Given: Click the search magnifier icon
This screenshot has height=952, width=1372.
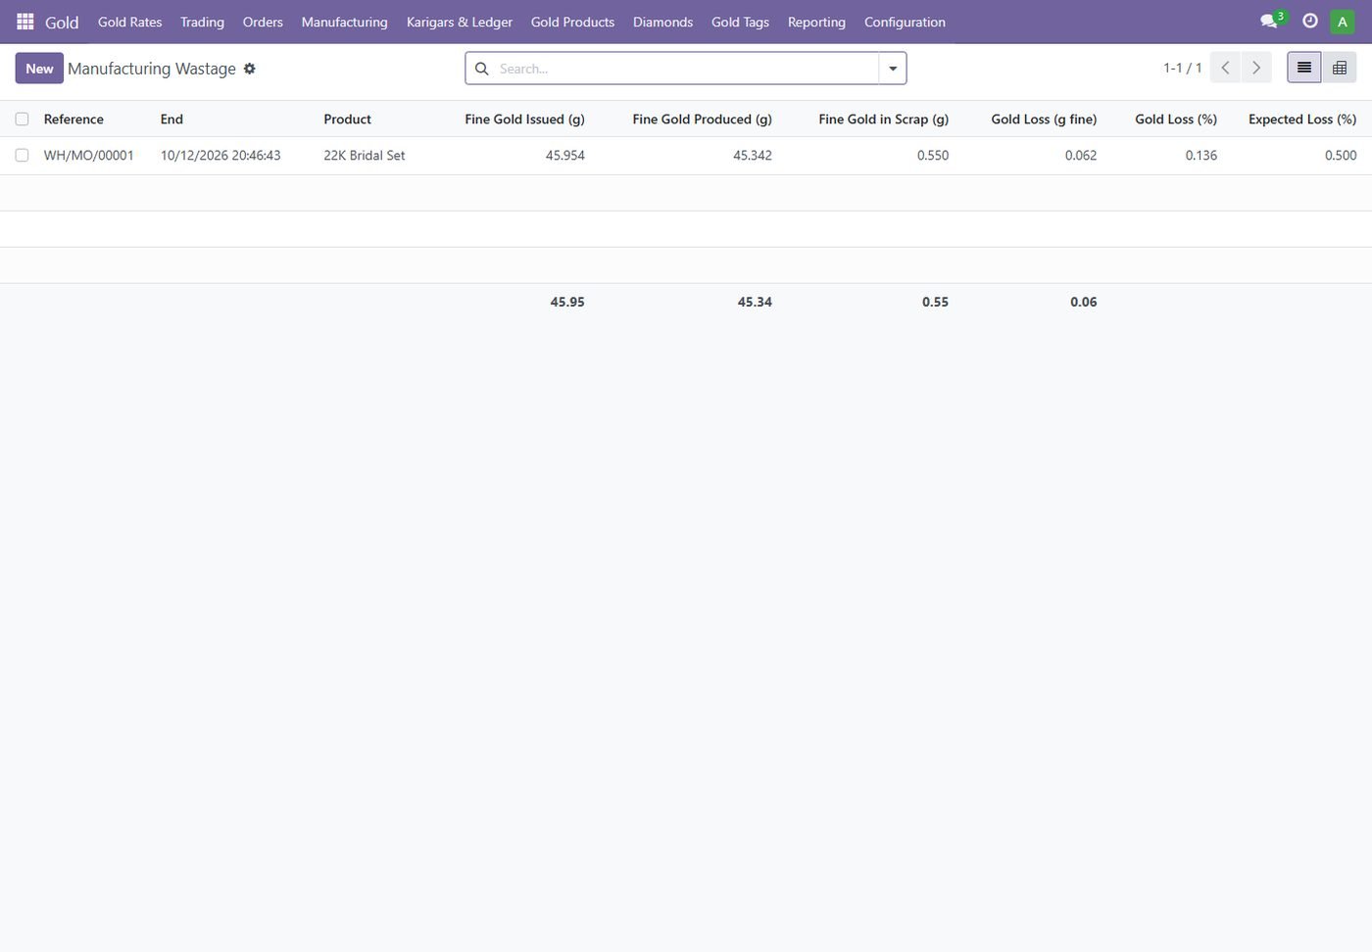Looking at the screenshot, I should coord(482,69).
